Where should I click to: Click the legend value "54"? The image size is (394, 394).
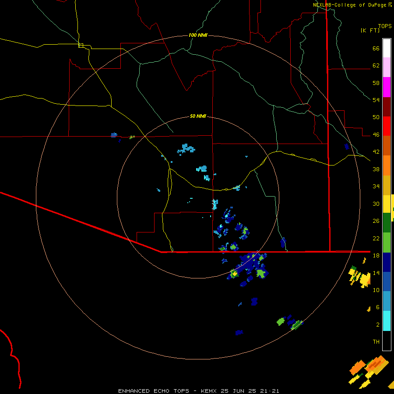point(376,100)
